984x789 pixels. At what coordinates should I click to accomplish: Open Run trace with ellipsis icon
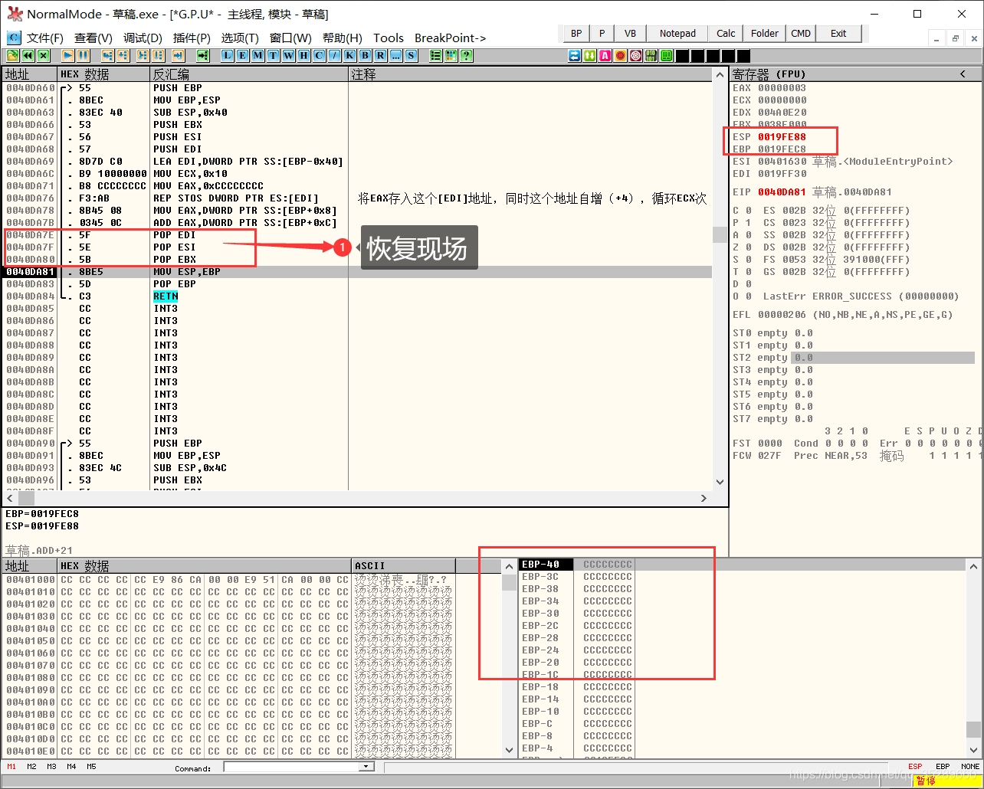coord(395,55)
